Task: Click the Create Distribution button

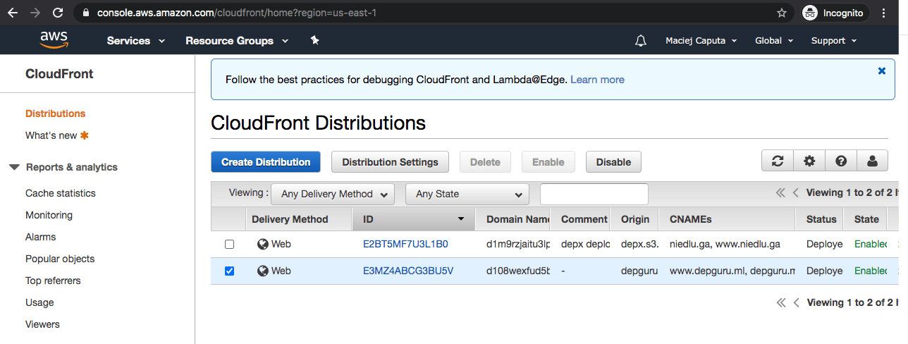Action: [266, 162]
